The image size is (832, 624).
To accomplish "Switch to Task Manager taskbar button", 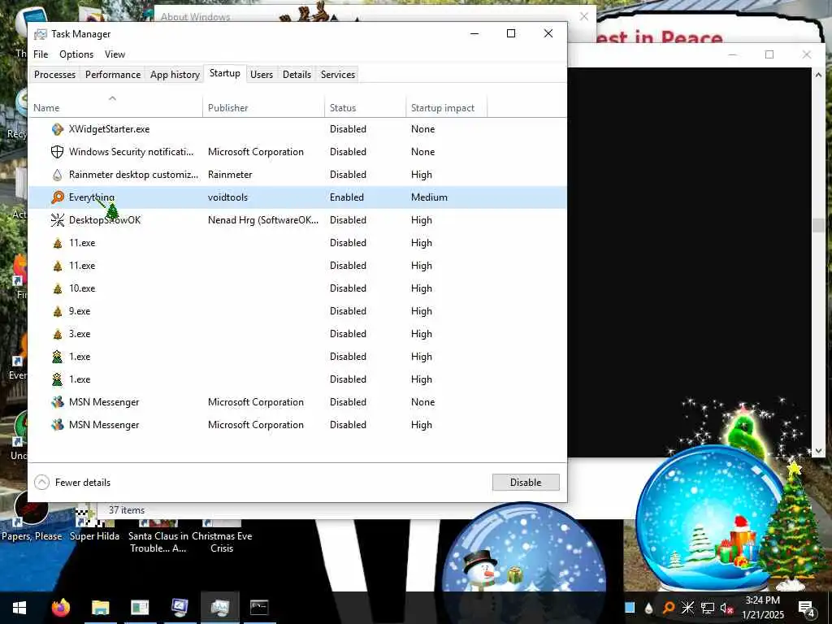I will tap(219, 608).
